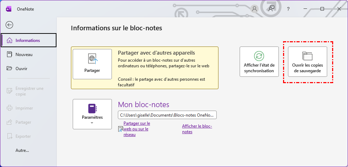The width and height of the screenshot is (348, 167).
Task: Click Afficher le bloc-notes link
Action: coord(197,129)
